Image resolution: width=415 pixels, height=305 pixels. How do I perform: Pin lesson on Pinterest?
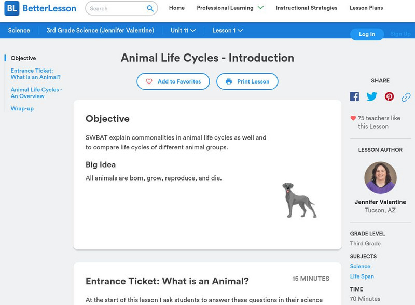[x=389, y=96]
